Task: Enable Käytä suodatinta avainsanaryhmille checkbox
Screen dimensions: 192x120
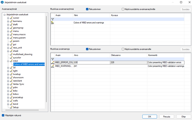Action: click(123, 9)
